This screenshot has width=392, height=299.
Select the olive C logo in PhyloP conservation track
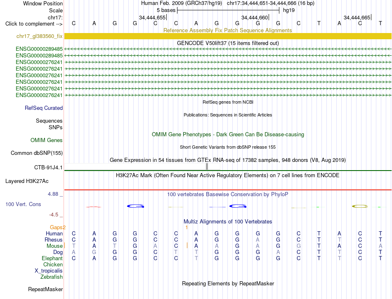(x=360, y=206)
